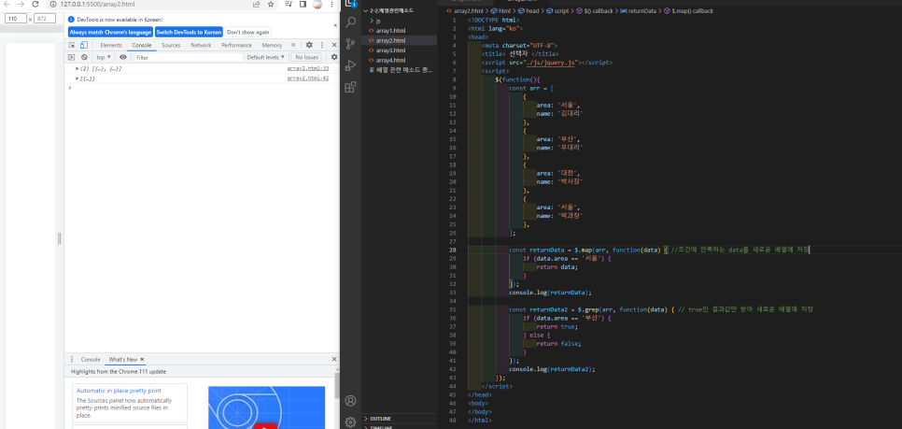
Task: Open the Source Control view
Action: (350, 44)
